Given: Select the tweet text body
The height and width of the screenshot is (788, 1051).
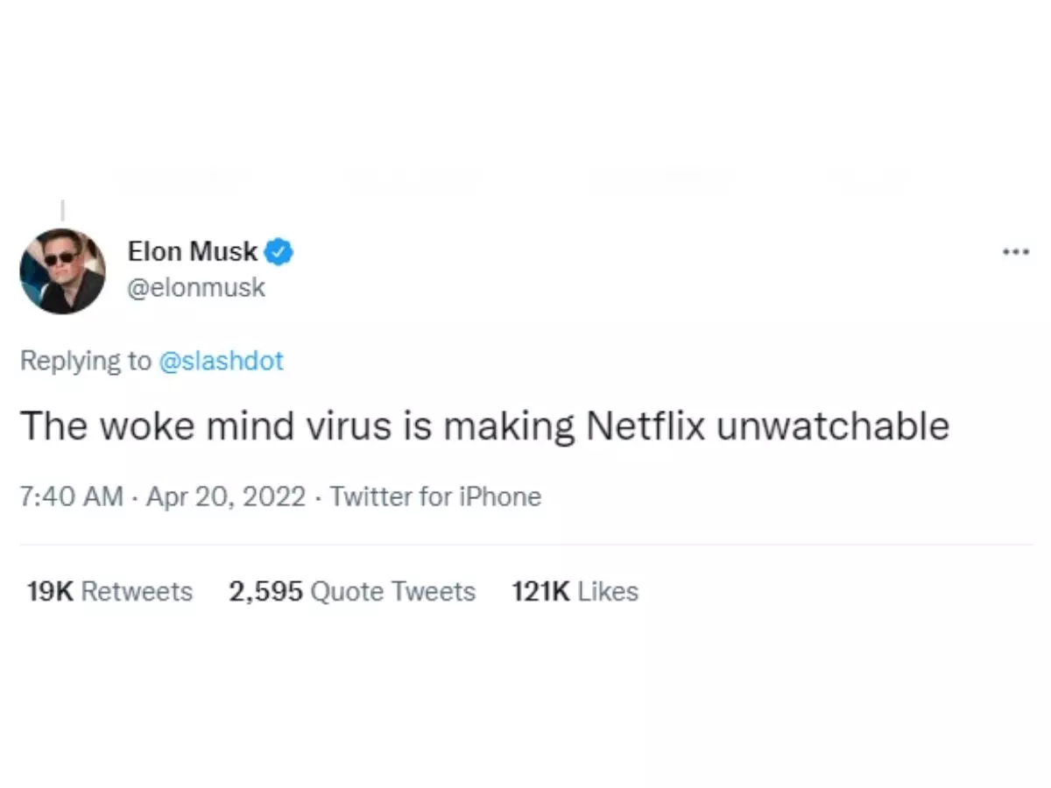Looking at the screenshot, I should pyautogui.click(x=484, y=426).
